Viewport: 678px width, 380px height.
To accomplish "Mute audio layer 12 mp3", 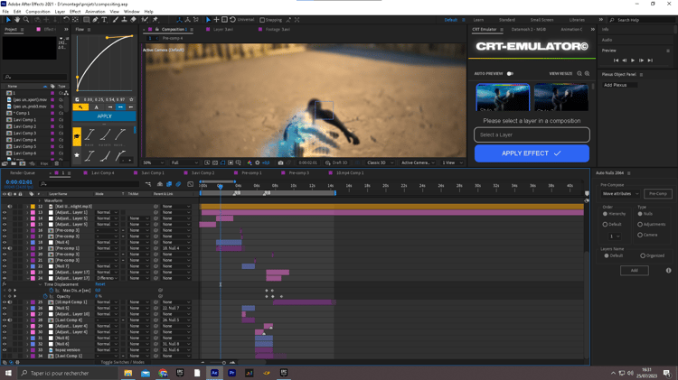I will click(x=10, y=207).
